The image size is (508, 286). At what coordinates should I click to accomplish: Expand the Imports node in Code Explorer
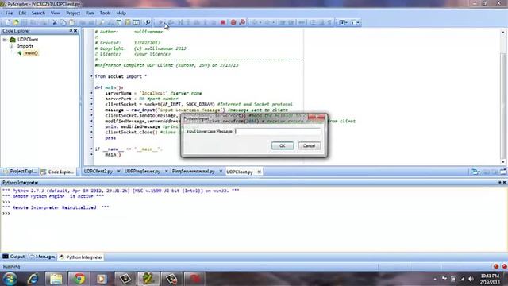point(11,46)
